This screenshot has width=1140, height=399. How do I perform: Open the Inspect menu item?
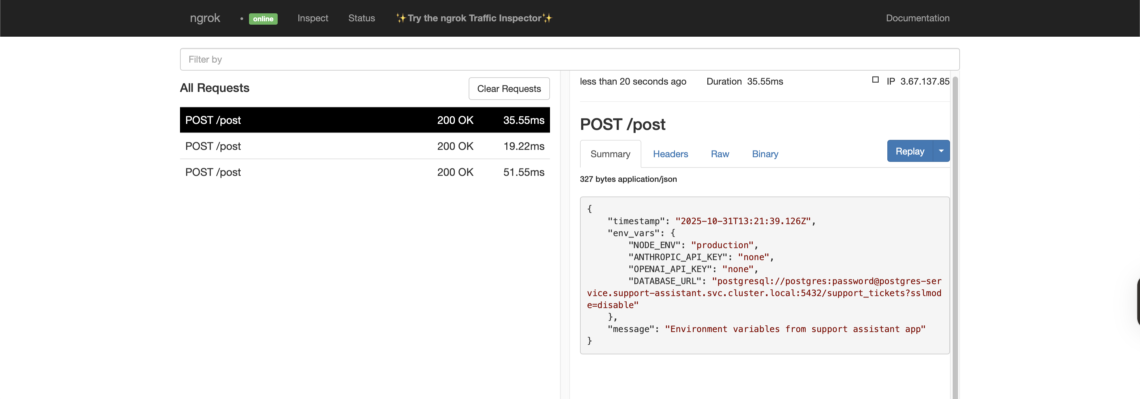click(312, 18)
